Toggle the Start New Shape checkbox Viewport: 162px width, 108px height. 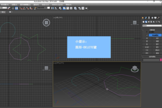click(147, 35)
